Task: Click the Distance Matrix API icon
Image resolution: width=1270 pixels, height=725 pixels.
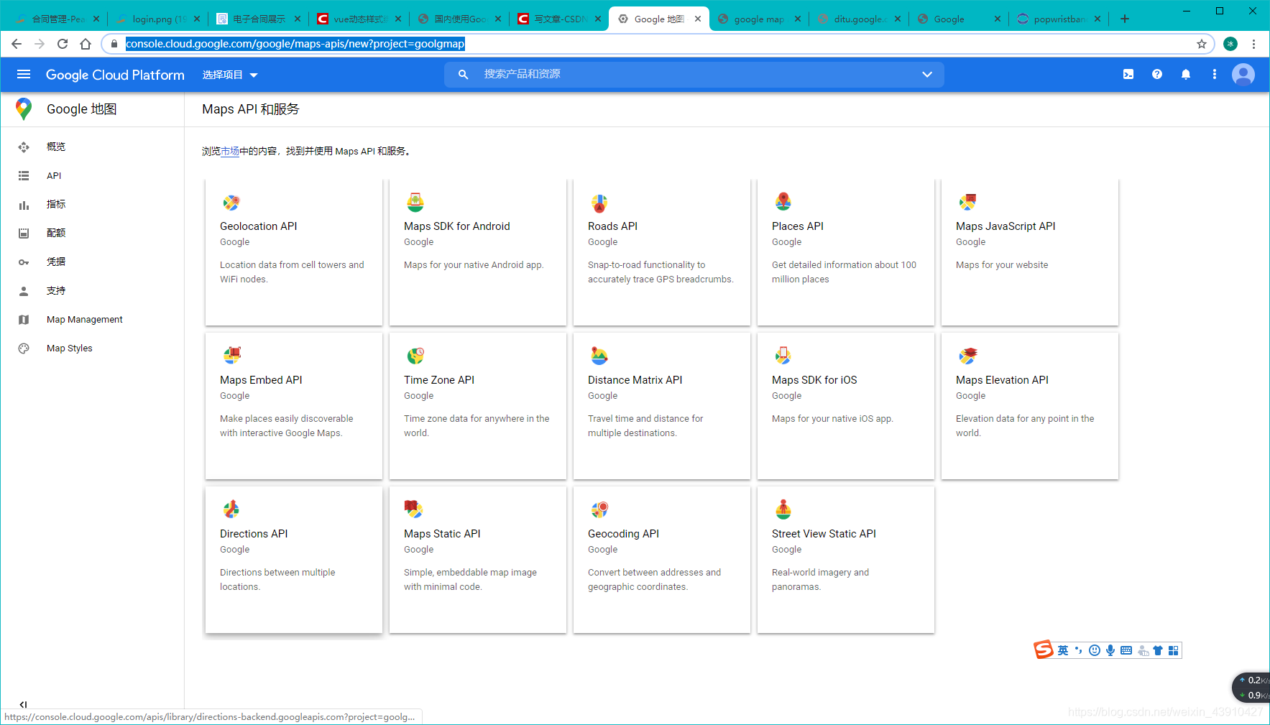Action: [x=599, y=356]
